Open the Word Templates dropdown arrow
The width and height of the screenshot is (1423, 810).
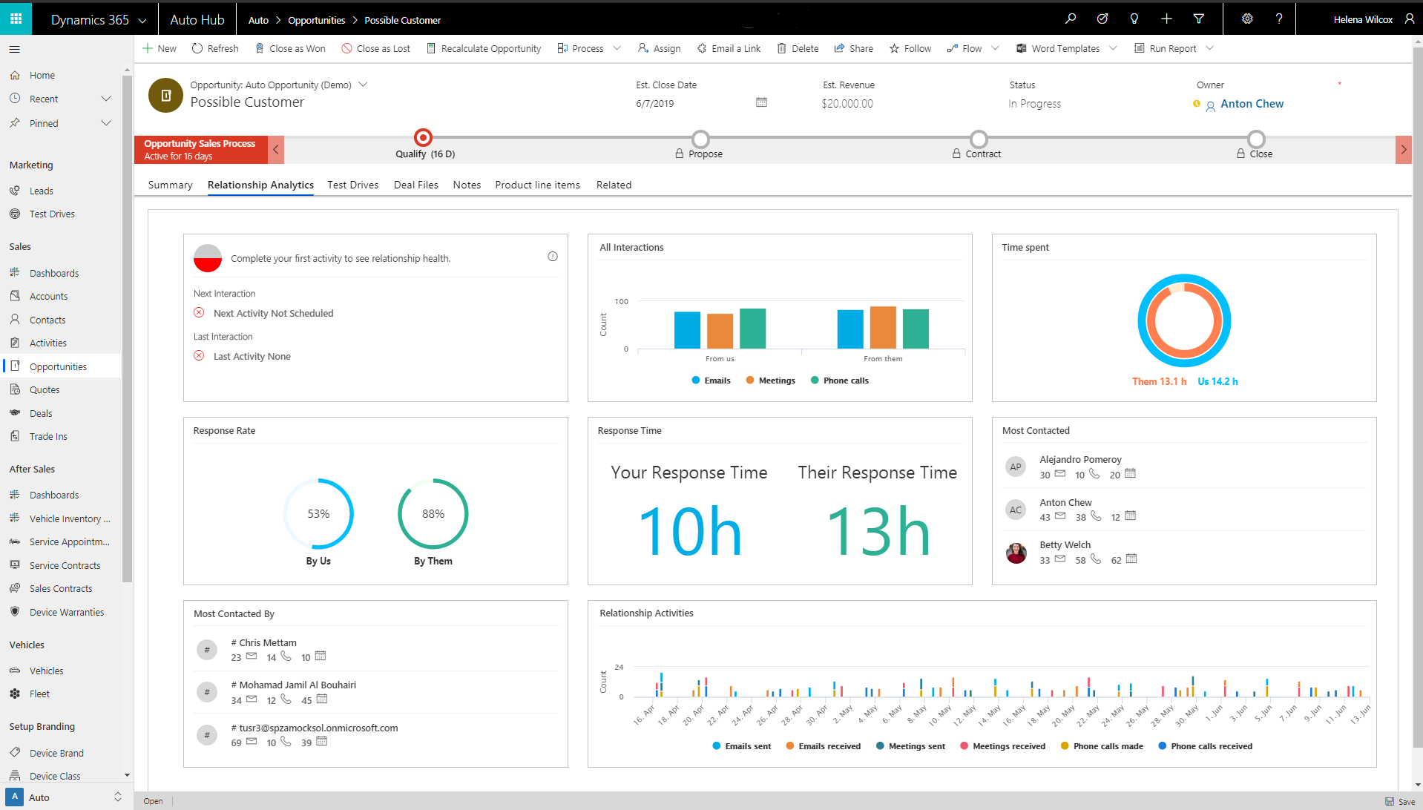1113,49
